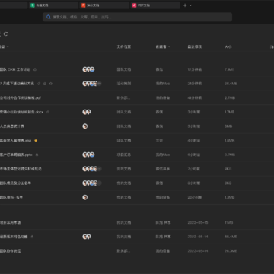Screen dimensions: 274x274
Task: Click 我的Mac creator in the 21分钟前 row
Action: point(163,84)
